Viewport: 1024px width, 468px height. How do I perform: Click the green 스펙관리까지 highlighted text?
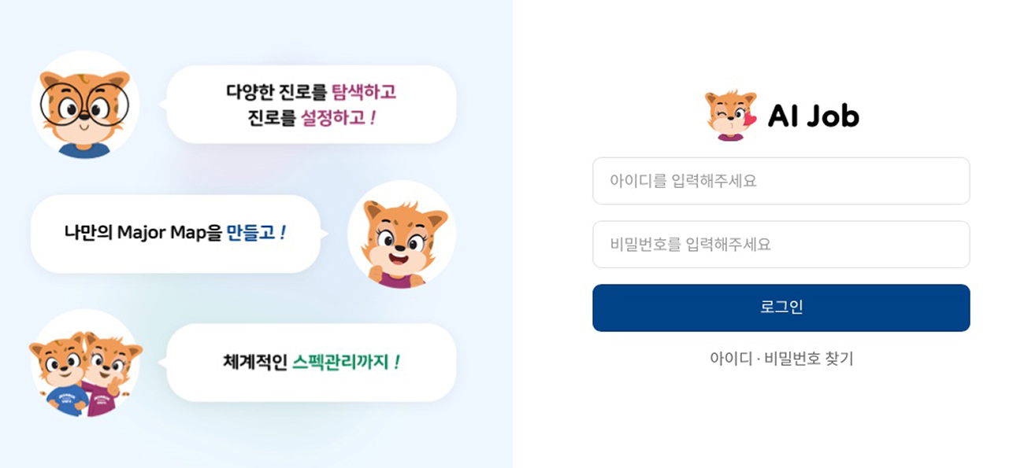click(340, 363)
